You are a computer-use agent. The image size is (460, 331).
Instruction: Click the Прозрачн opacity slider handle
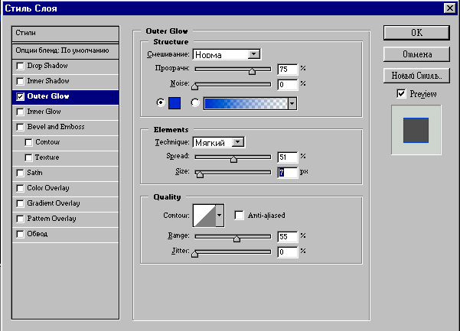(x=252, y=70)
